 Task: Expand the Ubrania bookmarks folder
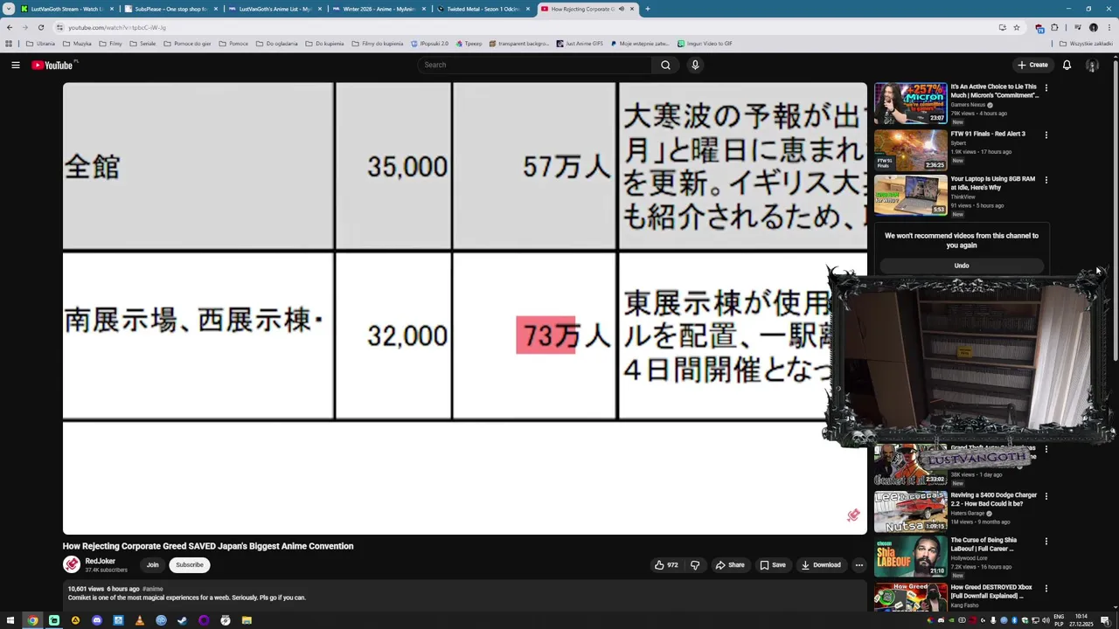point(40,43)
